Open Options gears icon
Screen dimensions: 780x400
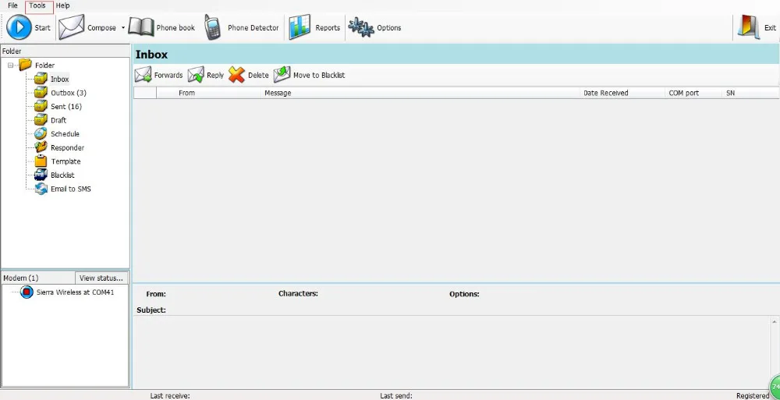pyautogui.click(x=360, y=27)
